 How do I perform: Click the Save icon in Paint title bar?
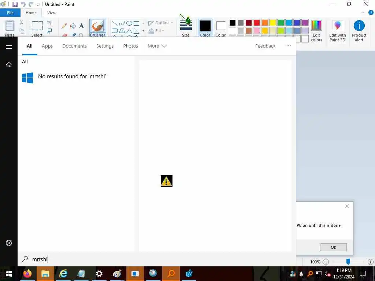click(15, 4)
